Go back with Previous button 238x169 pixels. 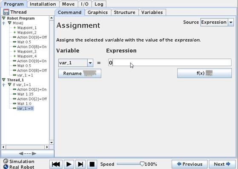coord(189,164)
